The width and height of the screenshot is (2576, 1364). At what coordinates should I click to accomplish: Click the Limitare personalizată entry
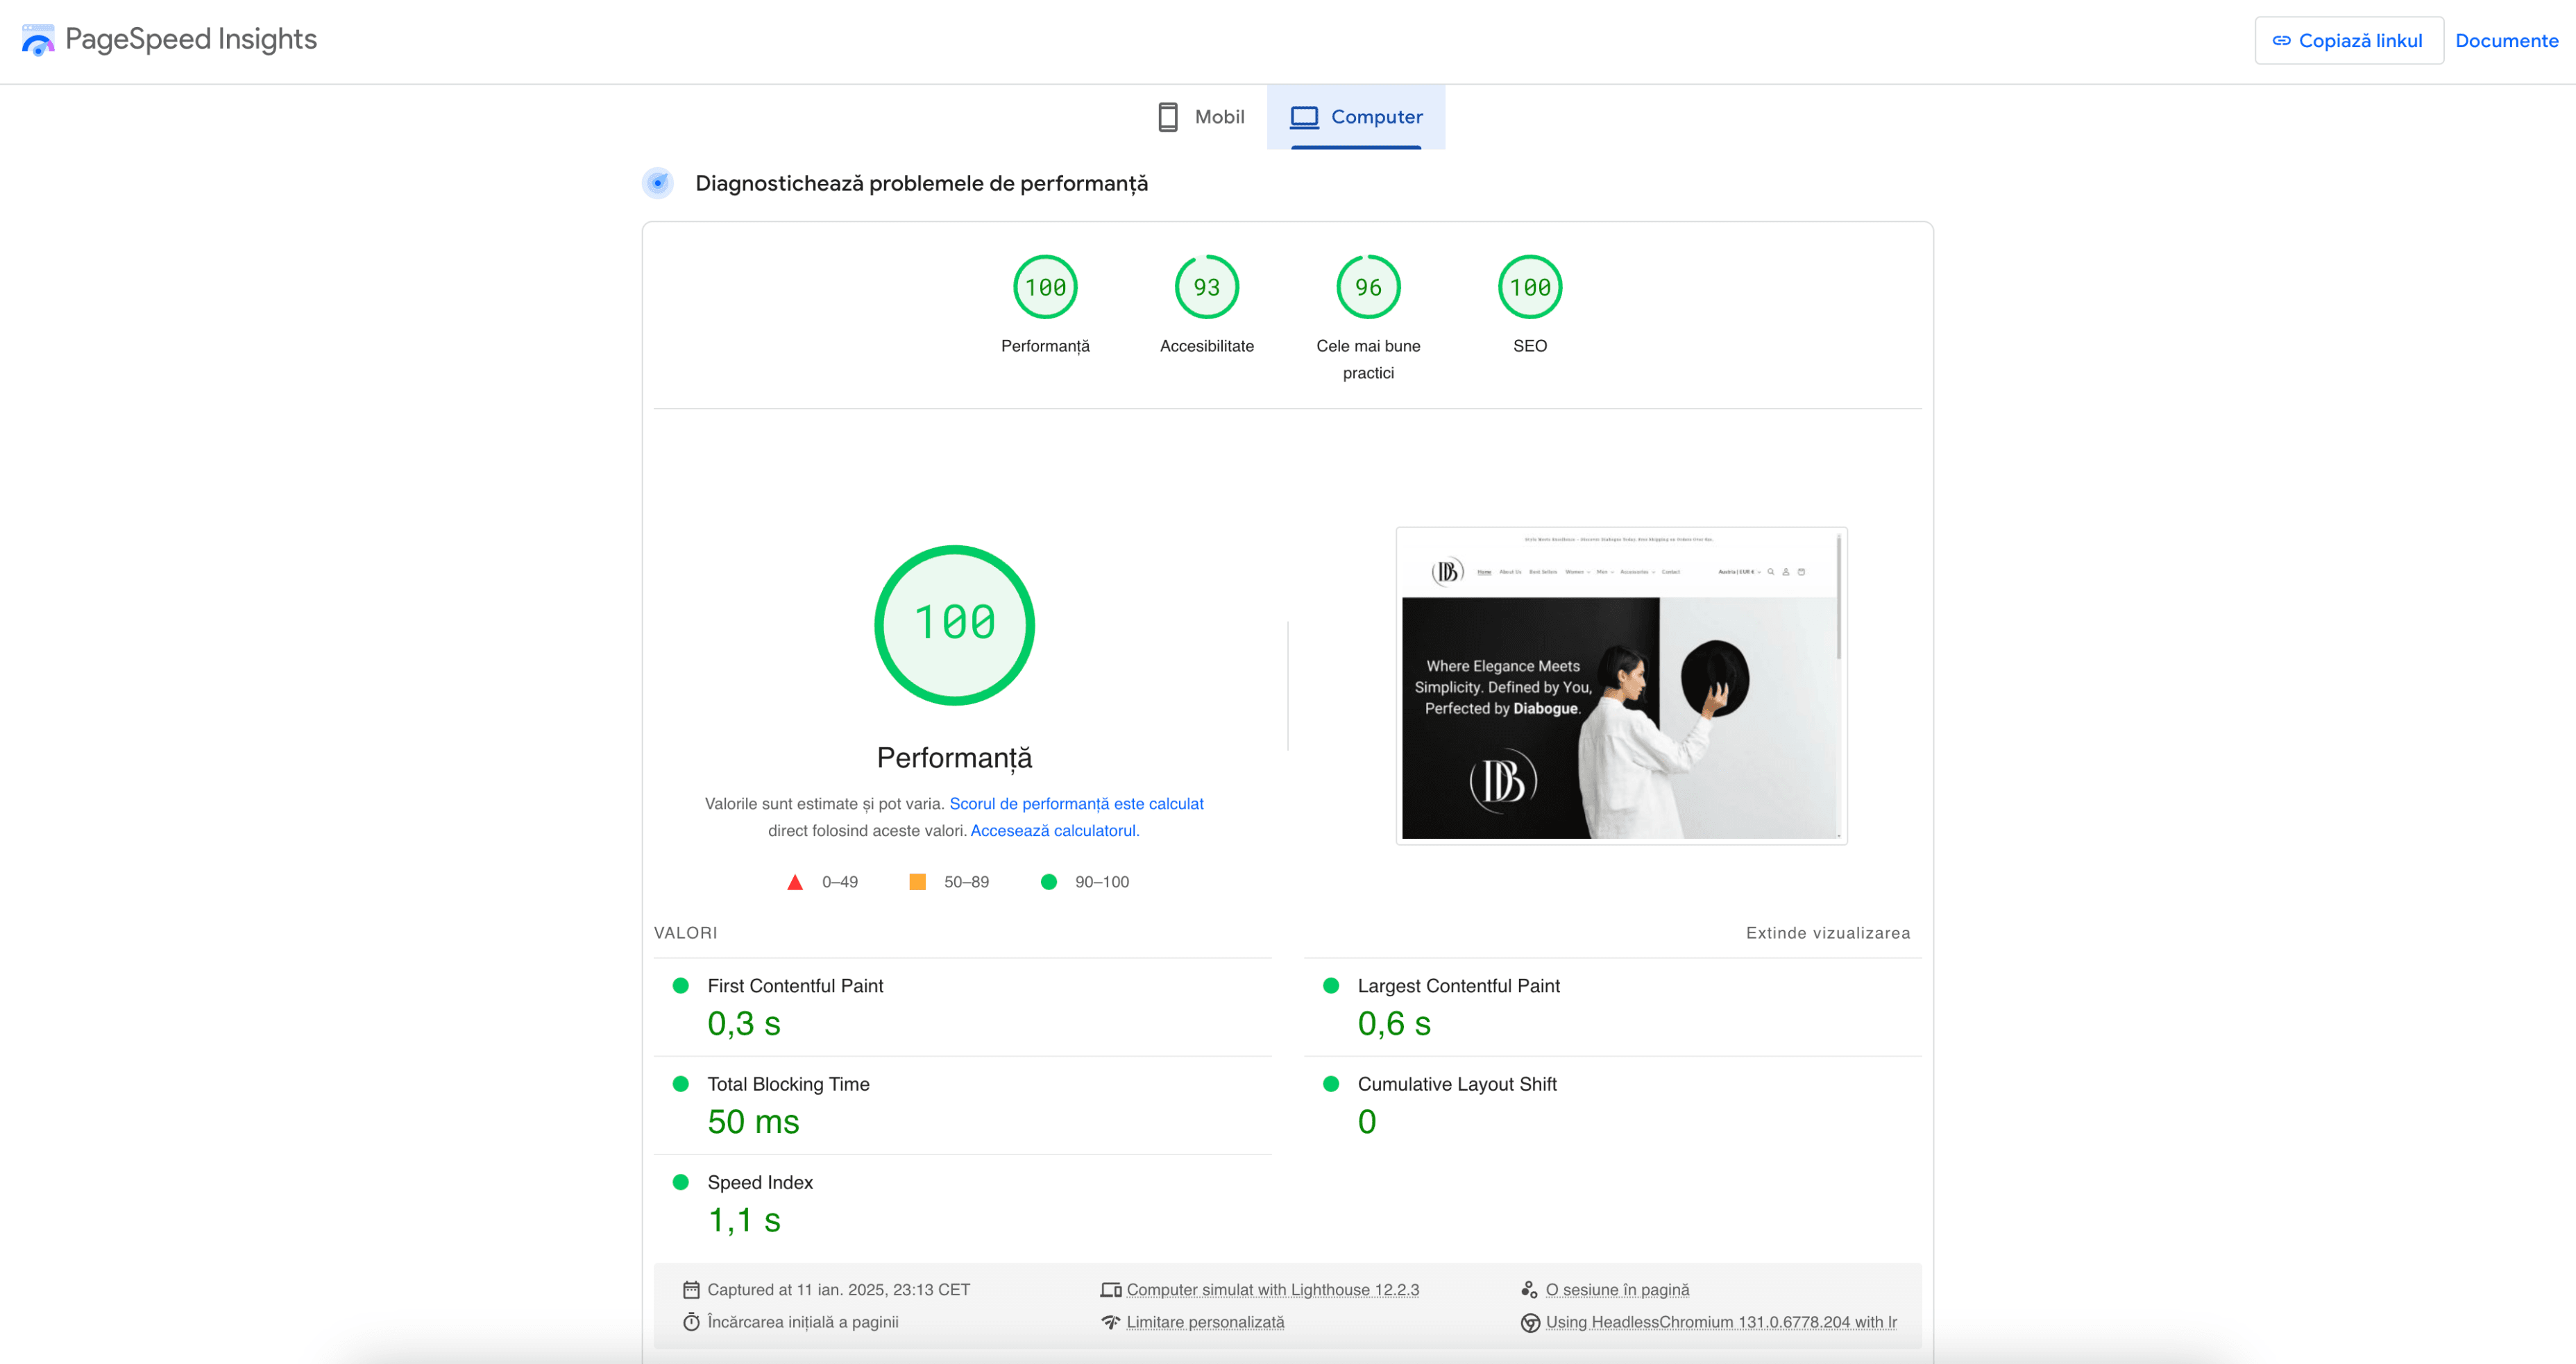1205,1322
